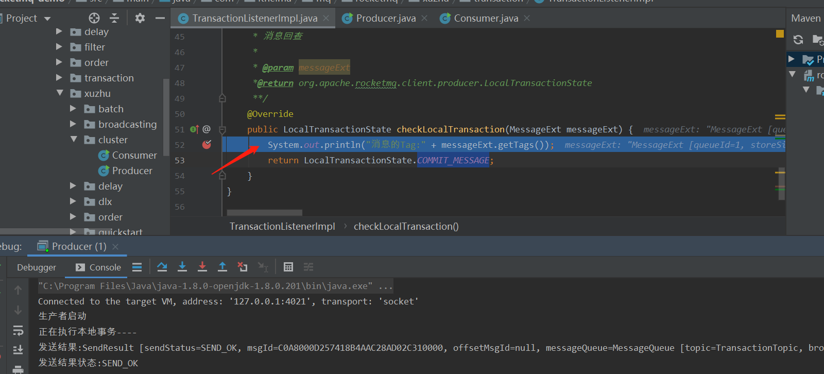Open Project panel settings gear

140,19
